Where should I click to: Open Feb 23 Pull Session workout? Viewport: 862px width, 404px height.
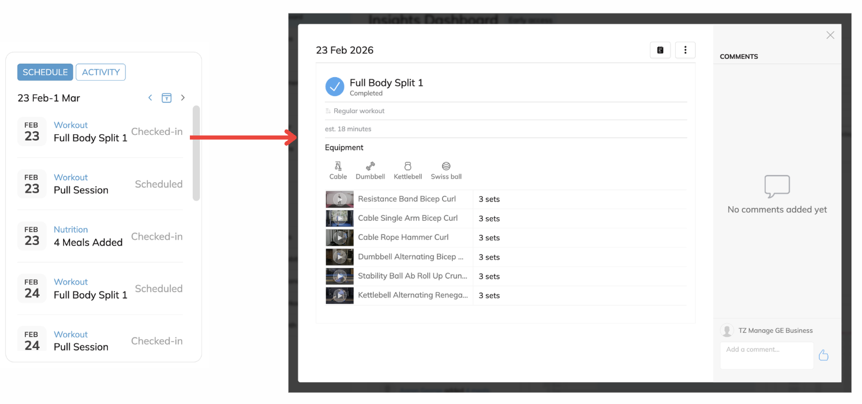pyautogui.click(x=100, y=184)
